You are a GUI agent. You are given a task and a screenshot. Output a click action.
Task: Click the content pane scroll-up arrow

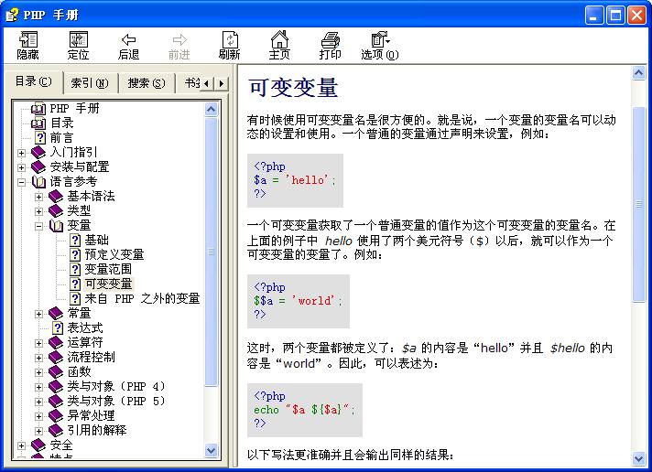(638, 73)
